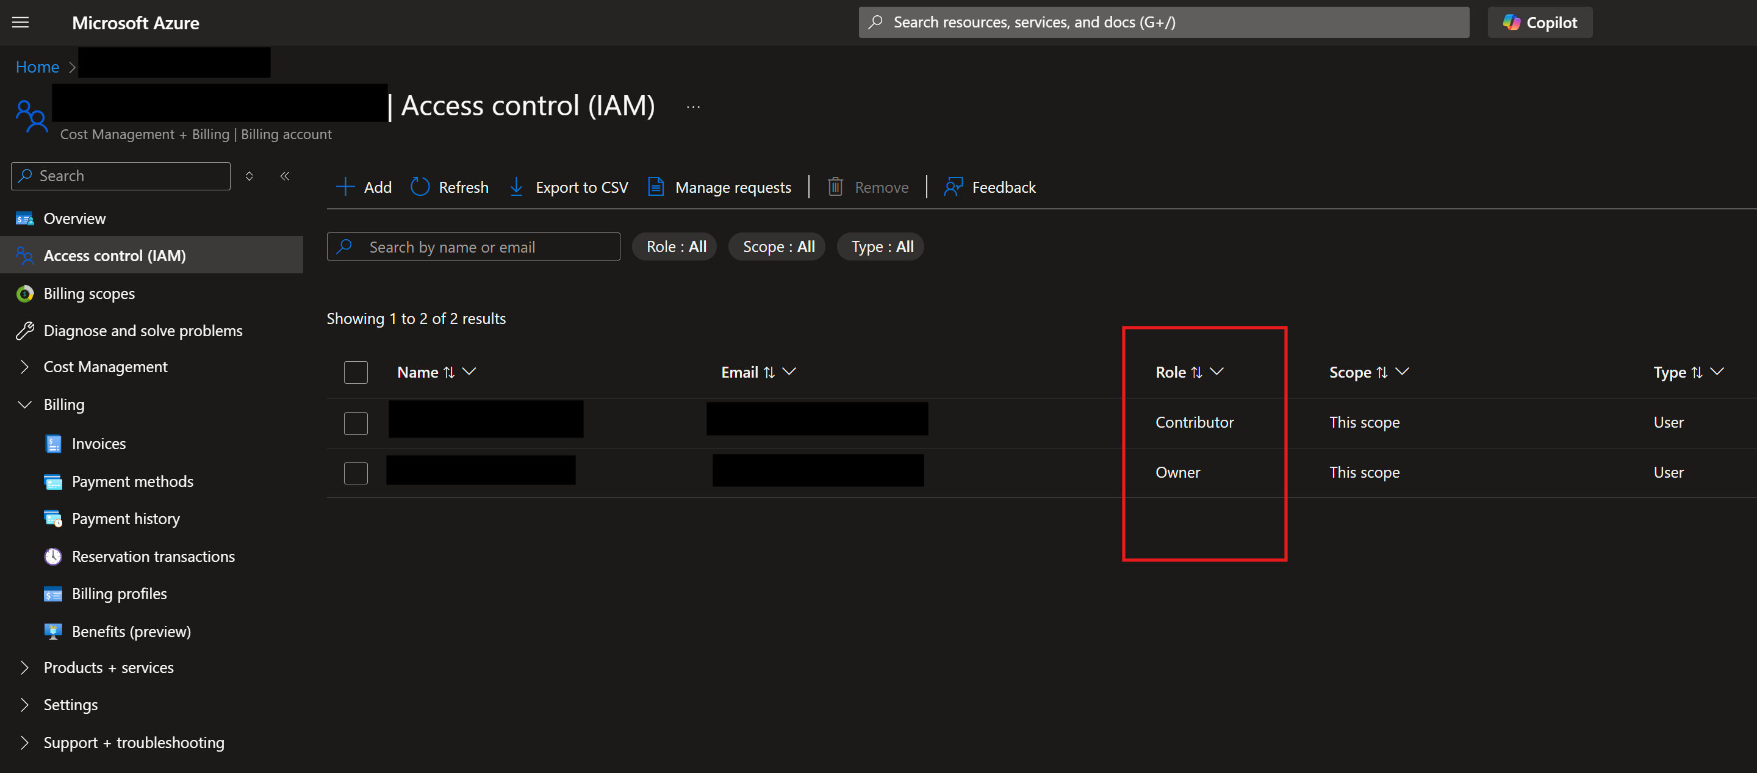Open the Role : All filter
This screenshot has height=773, width=1757.
tap(675, 247)
